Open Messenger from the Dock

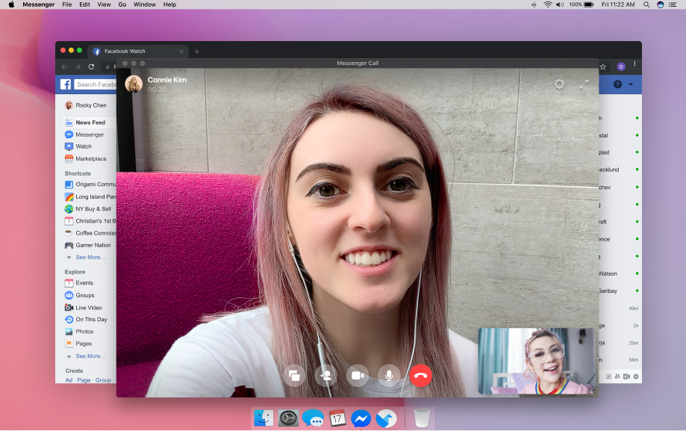tap(361, 419)
